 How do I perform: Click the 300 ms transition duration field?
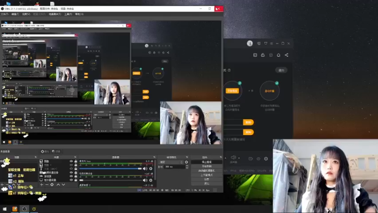pos(174,167)
